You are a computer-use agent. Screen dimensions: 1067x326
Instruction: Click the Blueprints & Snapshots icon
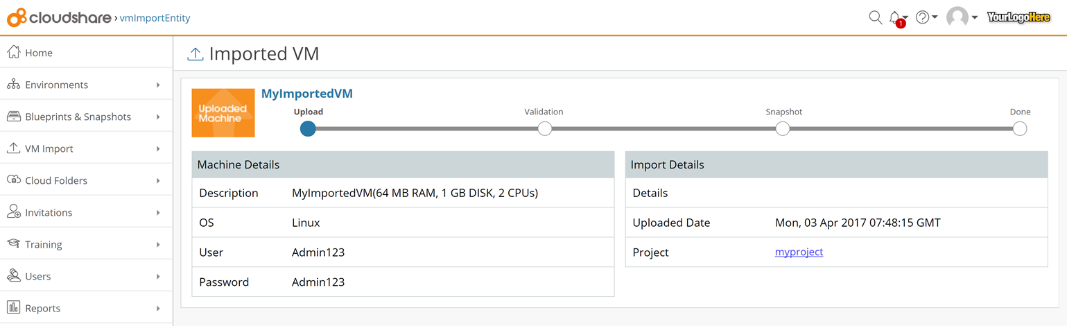tap(13, 116)
